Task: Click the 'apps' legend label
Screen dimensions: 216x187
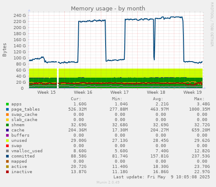Action: pos(17,104)
